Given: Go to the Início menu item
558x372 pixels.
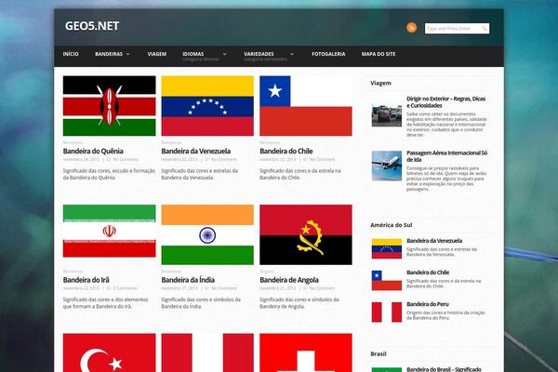Looking at the screenshot, I should tap(71, 54).
